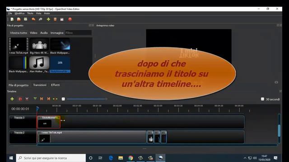The height and width of the screenshot is (162, 289).
Task: Open the I miei TikTok.mp4 clip menu arrow
Action: point(39,133)
